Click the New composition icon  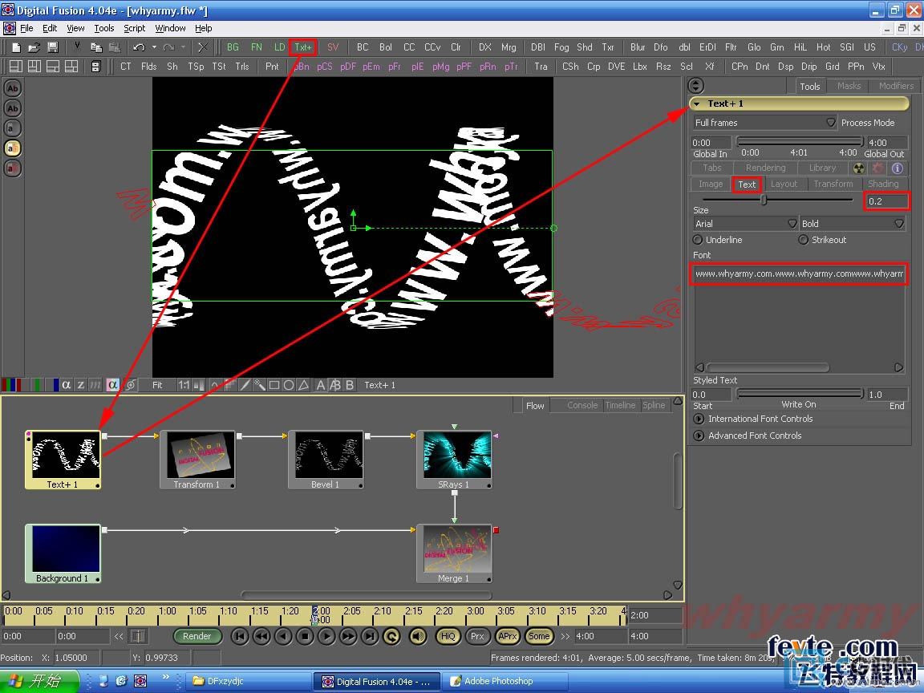point(16,47)
